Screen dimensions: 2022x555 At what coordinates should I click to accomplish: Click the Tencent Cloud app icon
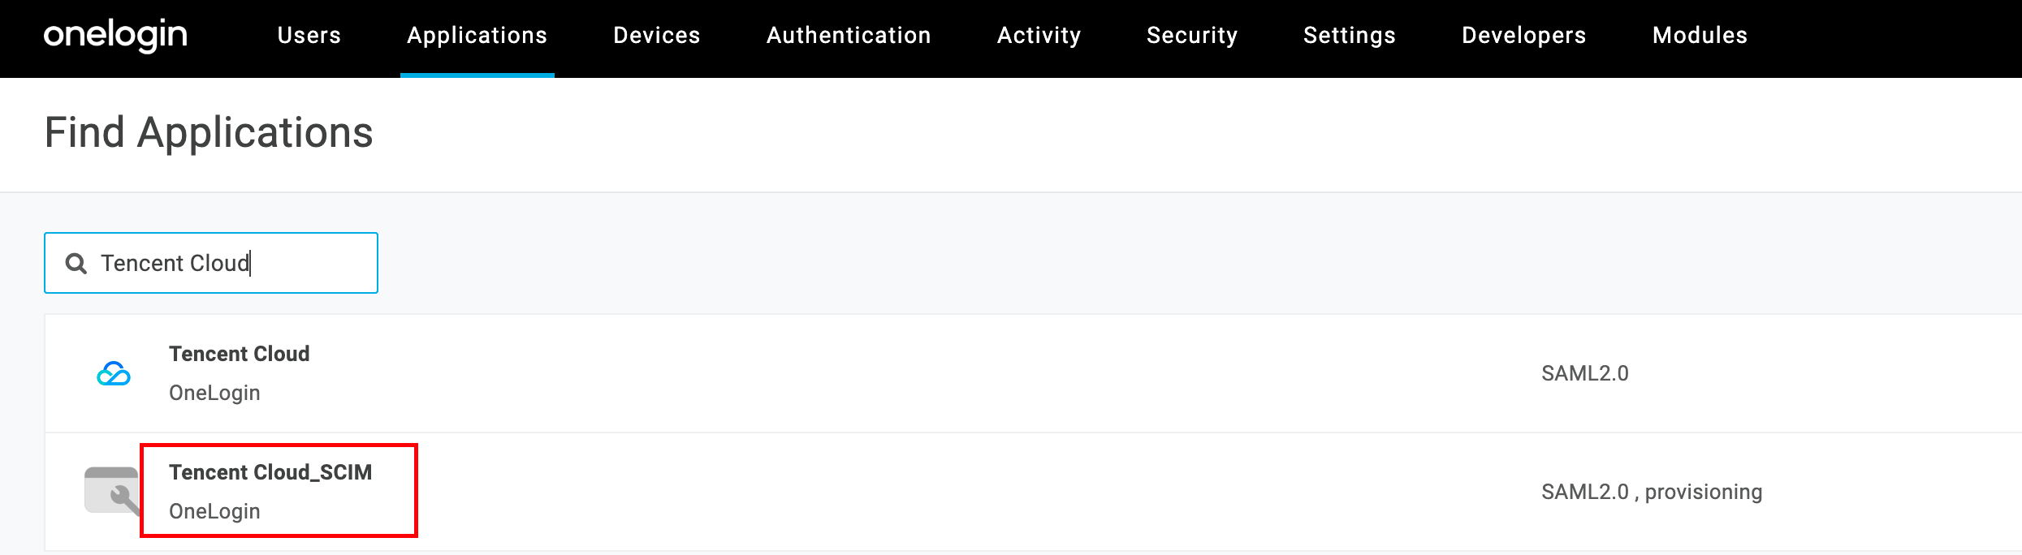tap(114, 374)
